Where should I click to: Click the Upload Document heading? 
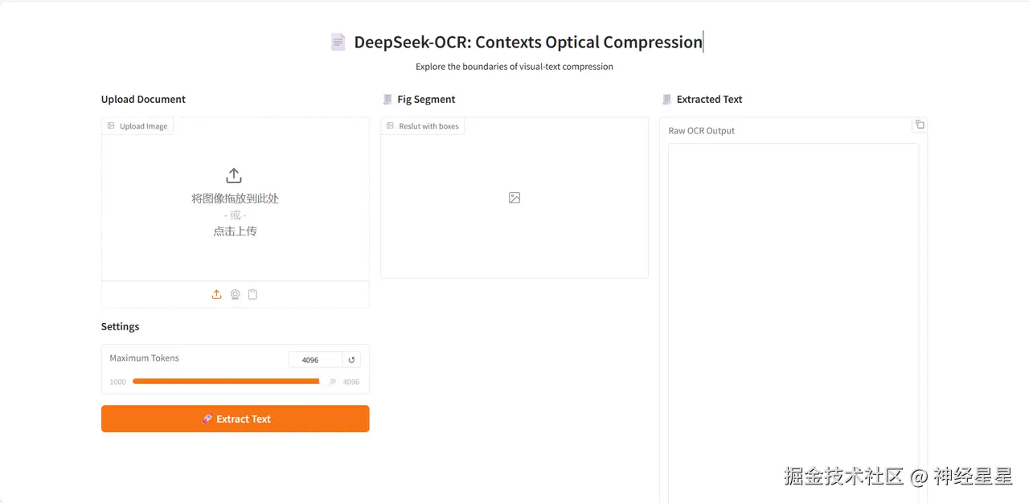click(x=143, y=100)
